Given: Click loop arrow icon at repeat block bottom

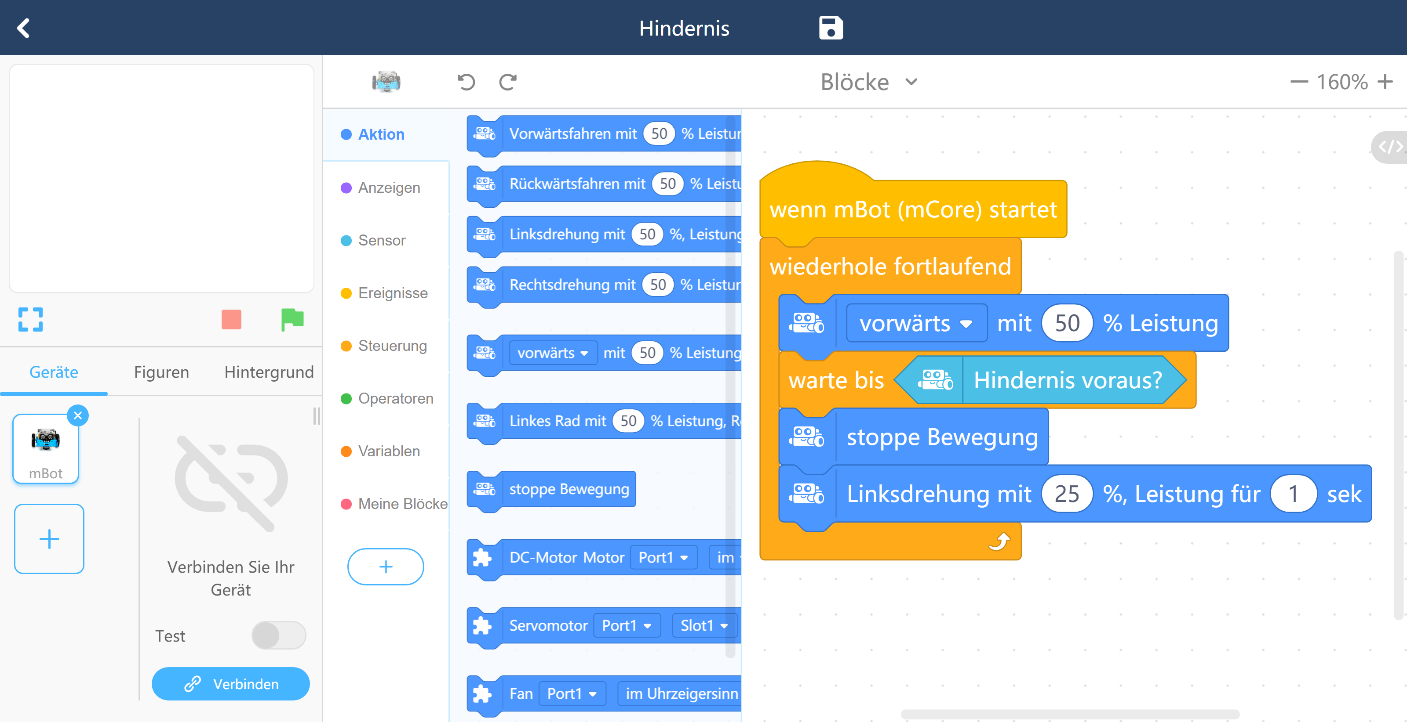Looking at the screenshot, I should pyautogui.click(x=999, y=541).
